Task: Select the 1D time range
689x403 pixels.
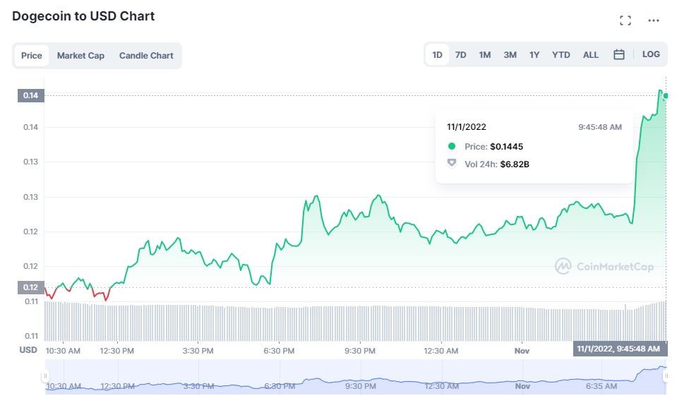Action: click(438, 54)
